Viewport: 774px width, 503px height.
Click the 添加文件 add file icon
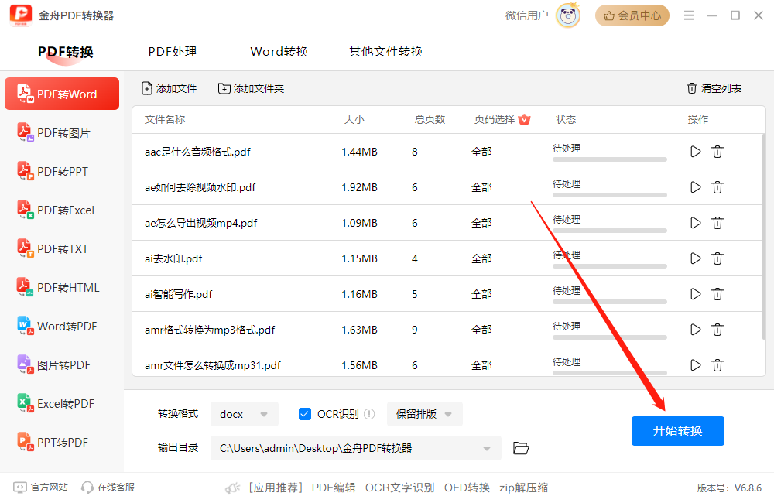147,87
